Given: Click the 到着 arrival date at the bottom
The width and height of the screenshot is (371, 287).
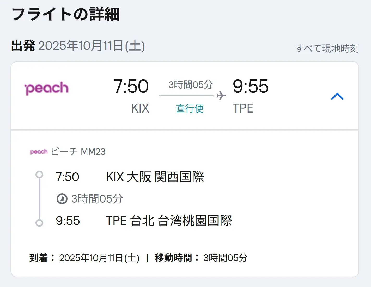Looking at the screenshot, I should (x=84, y=258).
